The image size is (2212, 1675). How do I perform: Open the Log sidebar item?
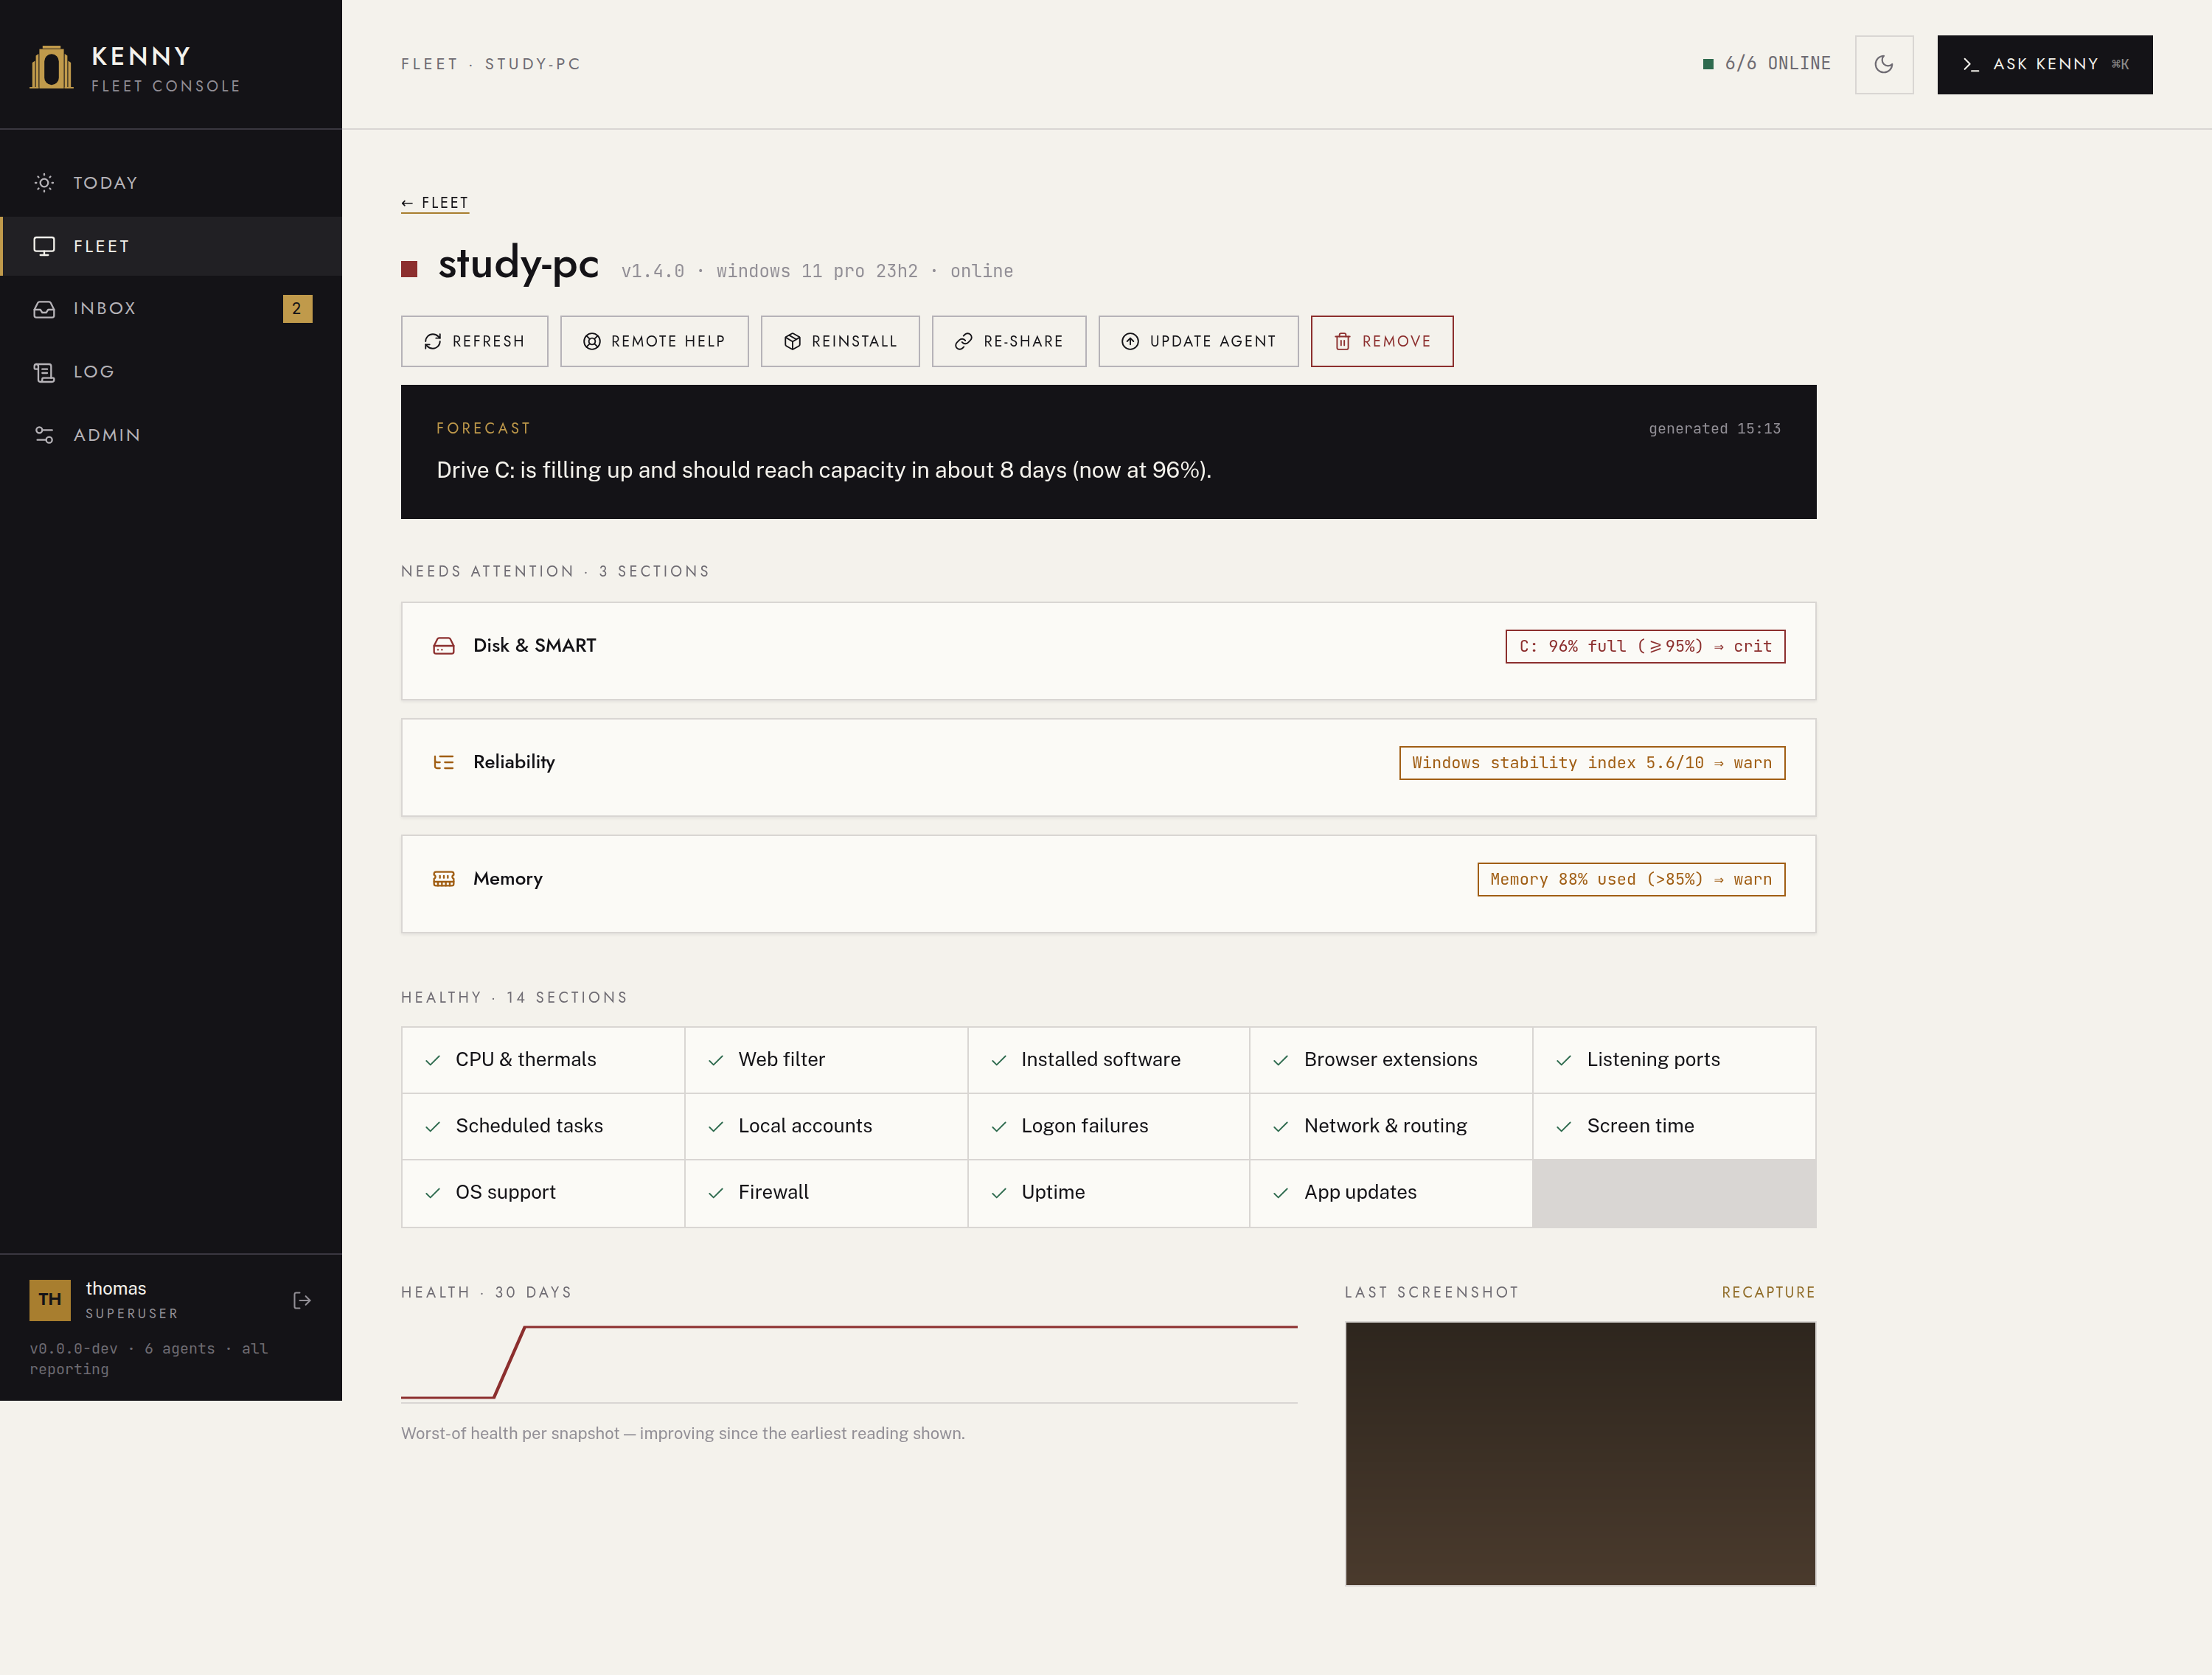tap(171, 372)
